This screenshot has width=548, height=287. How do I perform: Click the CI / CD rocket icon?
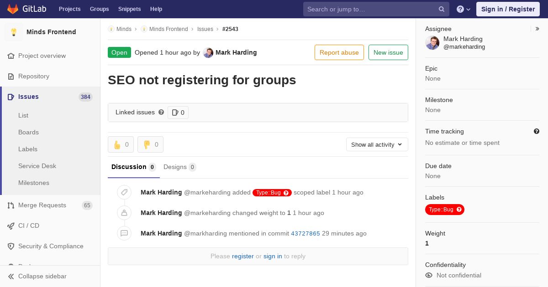pyautogui.click(x=11, y=226)
